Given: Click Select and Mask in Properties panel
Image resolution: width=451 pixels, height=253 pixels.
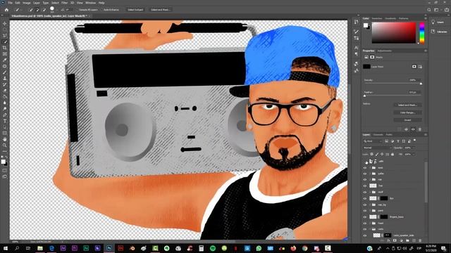Looking at the screenshot, I should click(x=407, y=105).
